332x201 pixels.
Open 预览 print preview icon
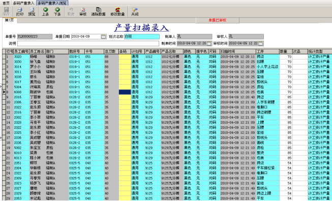coord(32,10)
